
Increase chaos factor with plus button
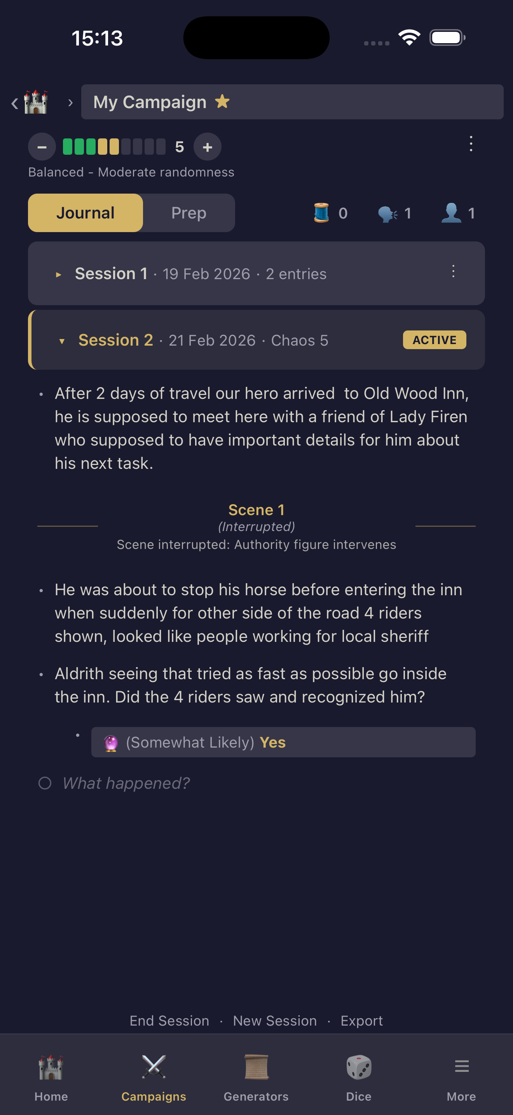point(208,147)
